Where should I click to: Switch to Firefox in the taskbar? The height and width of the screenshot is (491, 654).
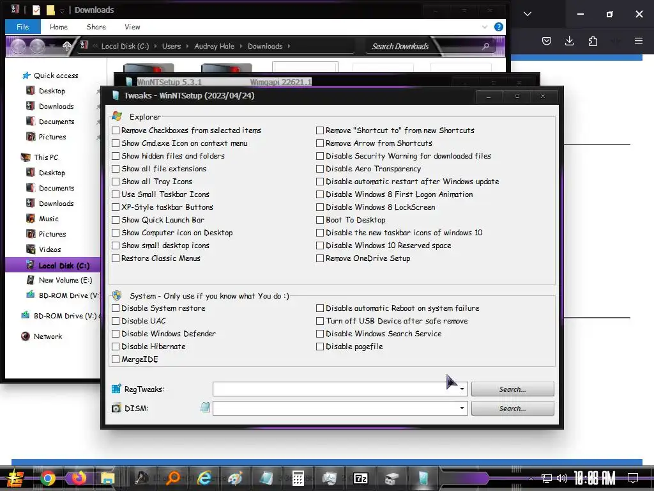pos(79,478)
